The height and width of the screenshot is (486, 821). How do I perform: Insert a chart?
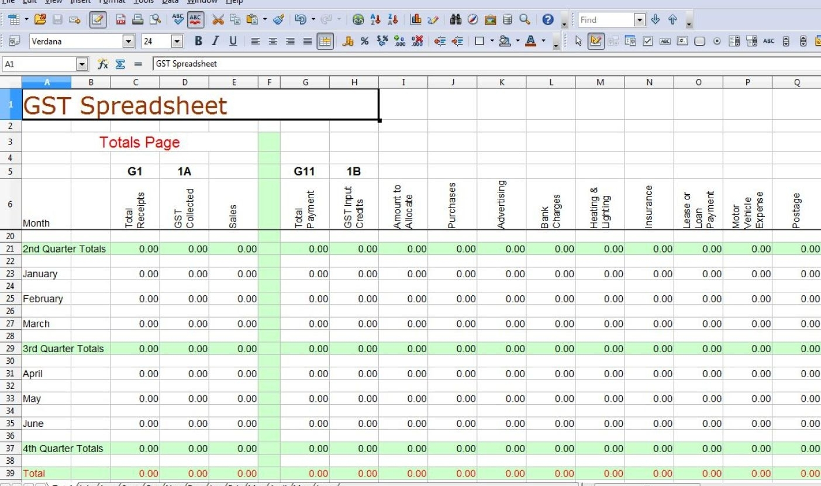coord(416,20)
